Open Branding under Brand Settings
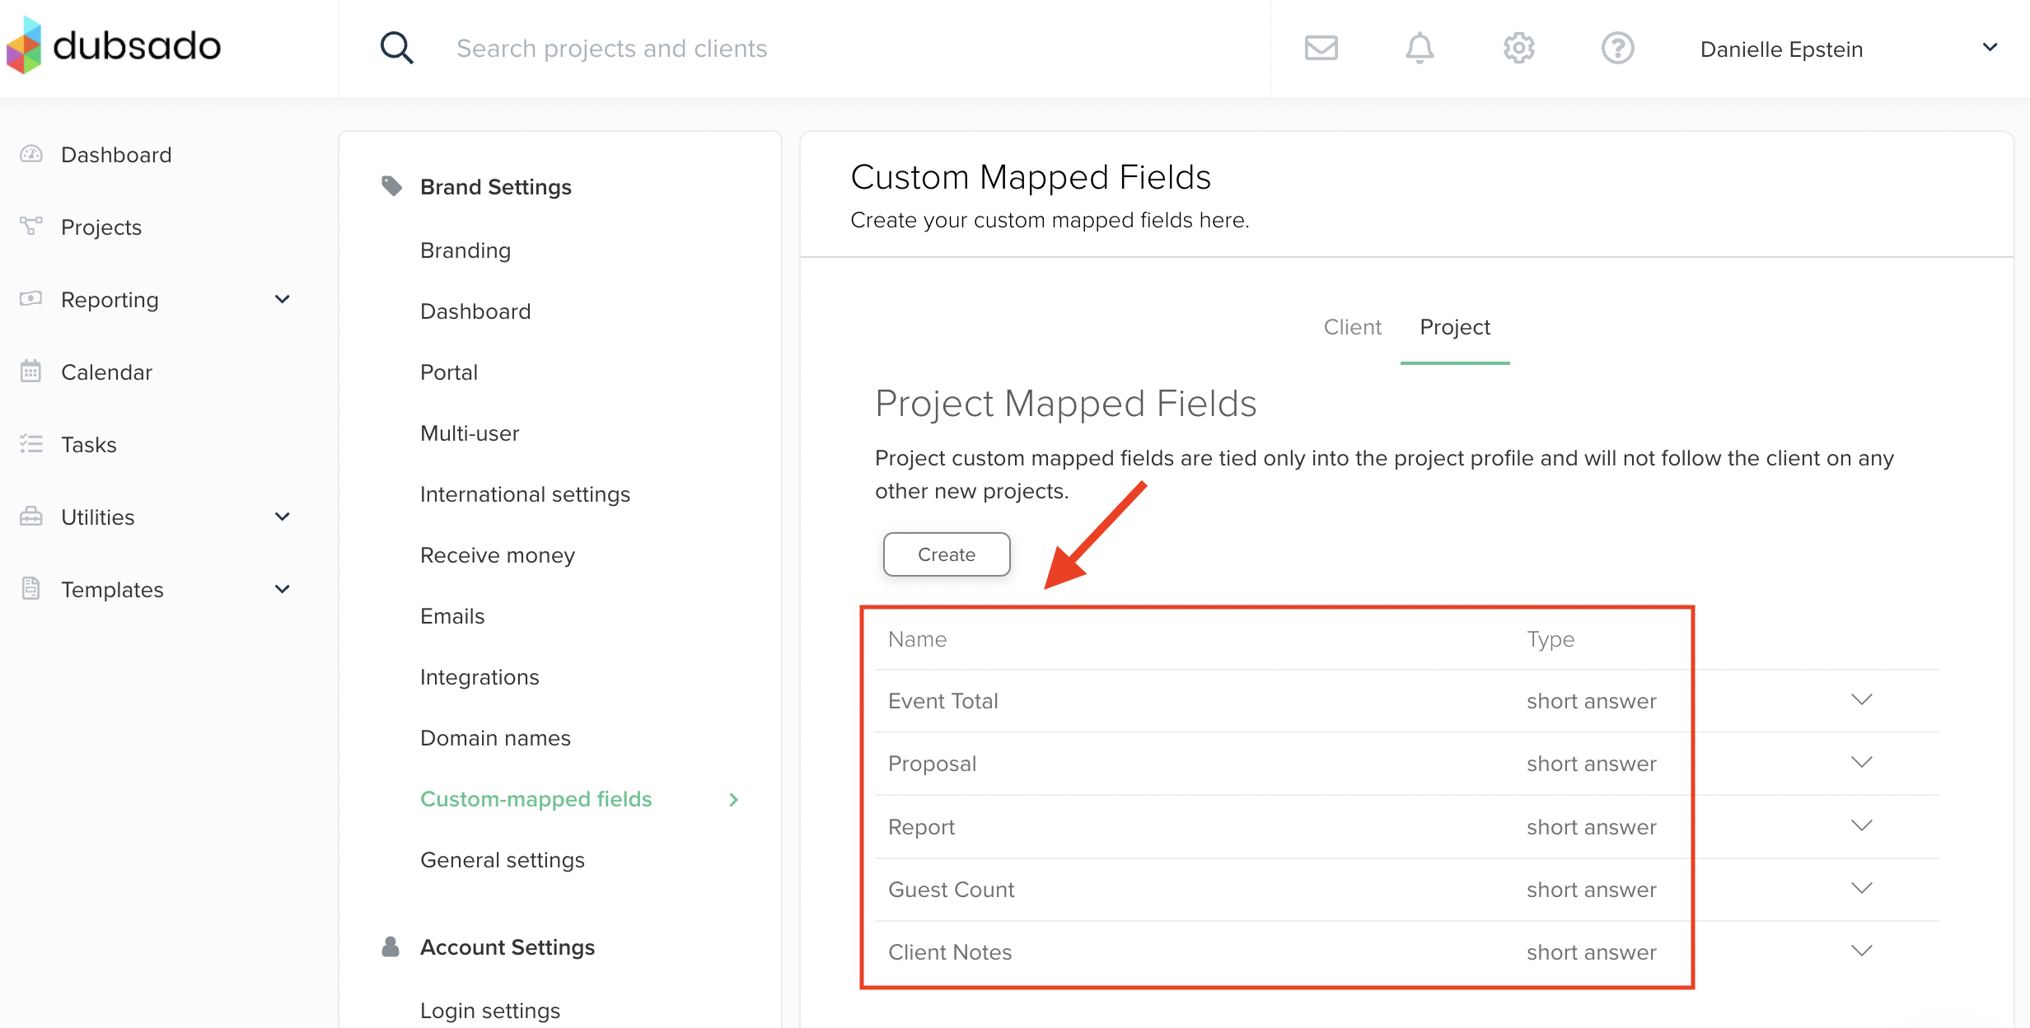Image resolution: width=2030 pixels, height=1028 pixels. coord(465,250)
